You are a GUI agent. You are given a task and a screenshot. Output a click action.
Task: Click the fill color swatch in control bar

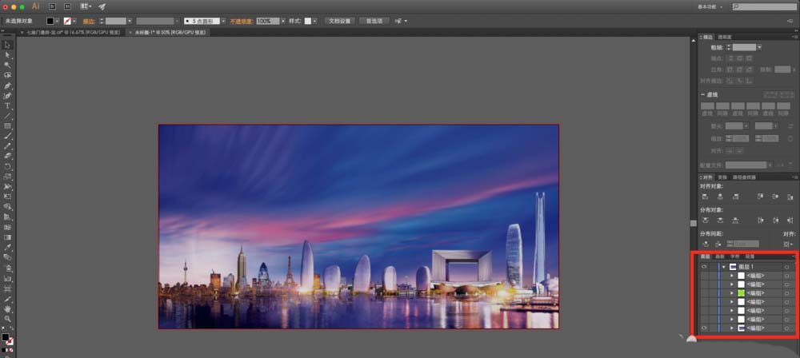tap(50, 20)
